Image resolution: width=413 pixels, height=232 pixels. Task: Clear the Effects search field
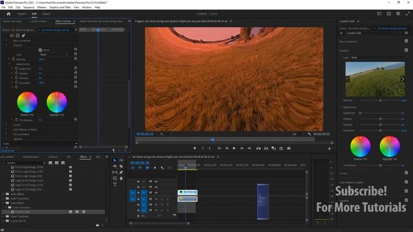[x=44, y=163]
